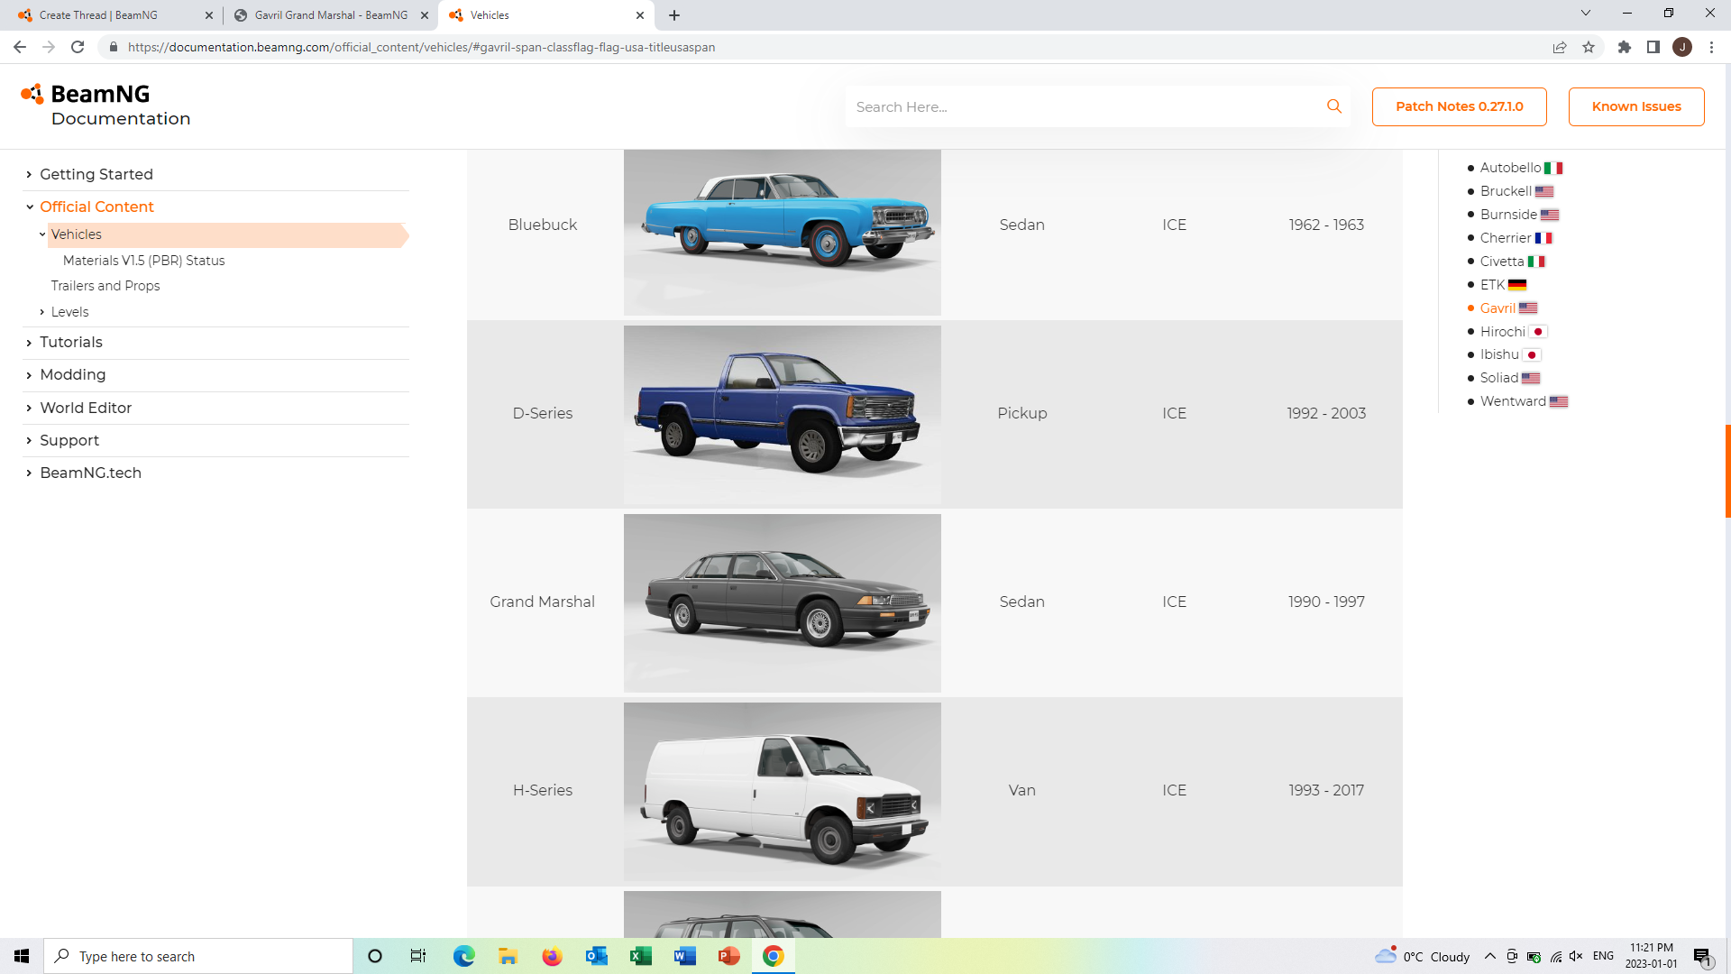Jump to Ibishu brand section
Viewport: 1731px width, 974px height.
[1510, 354]
